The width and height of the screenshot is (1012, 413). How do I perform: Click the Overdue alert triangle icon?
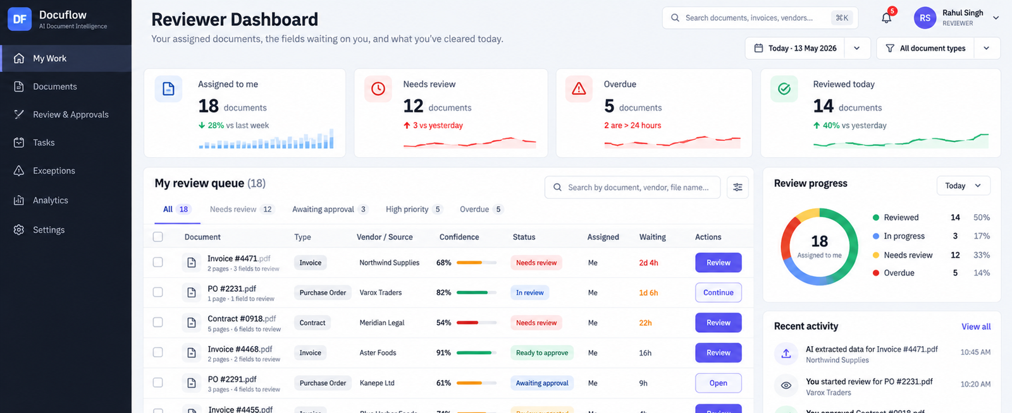pos(579,89)
